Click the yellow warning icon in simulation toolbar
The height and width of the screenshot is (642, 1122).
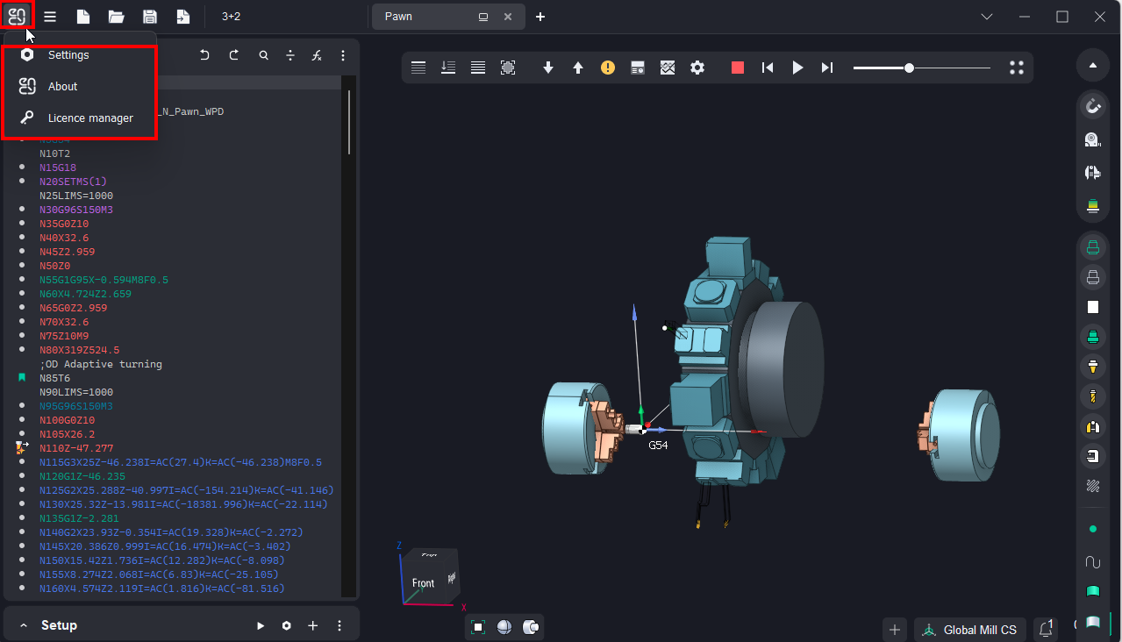coord(608,68)
